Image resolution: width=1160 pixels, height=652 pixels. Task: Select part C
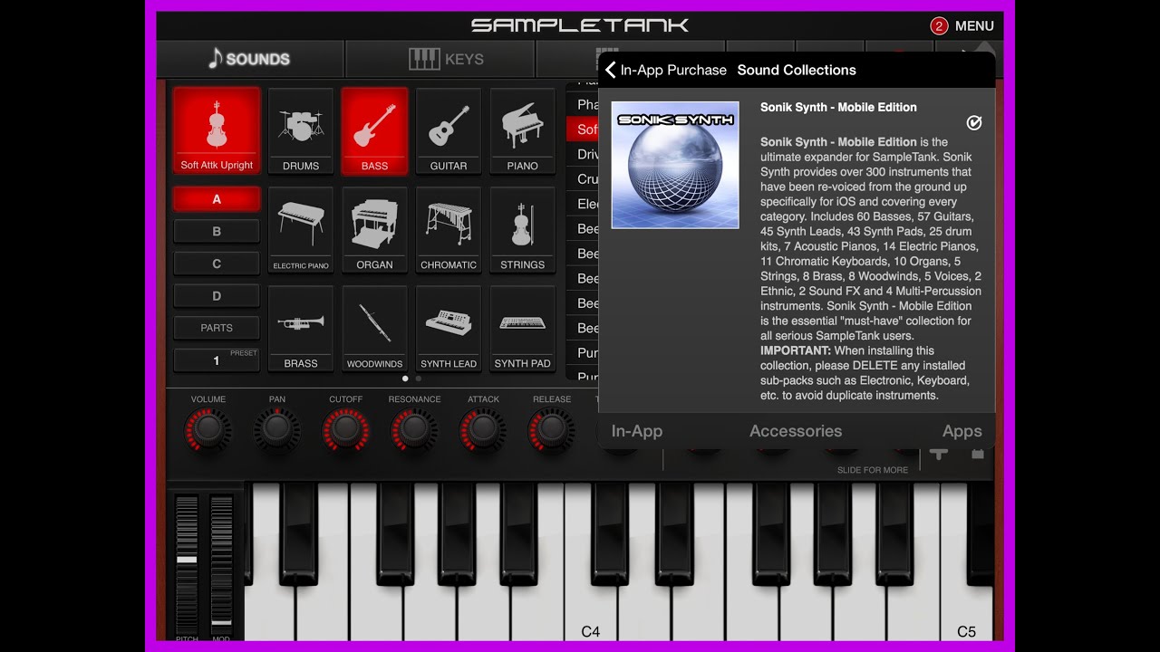pos(217,264)
